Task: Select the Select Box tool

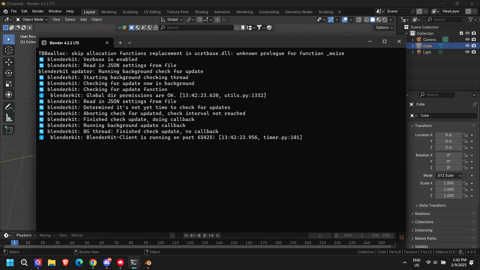Action: [x=8, y=39]
